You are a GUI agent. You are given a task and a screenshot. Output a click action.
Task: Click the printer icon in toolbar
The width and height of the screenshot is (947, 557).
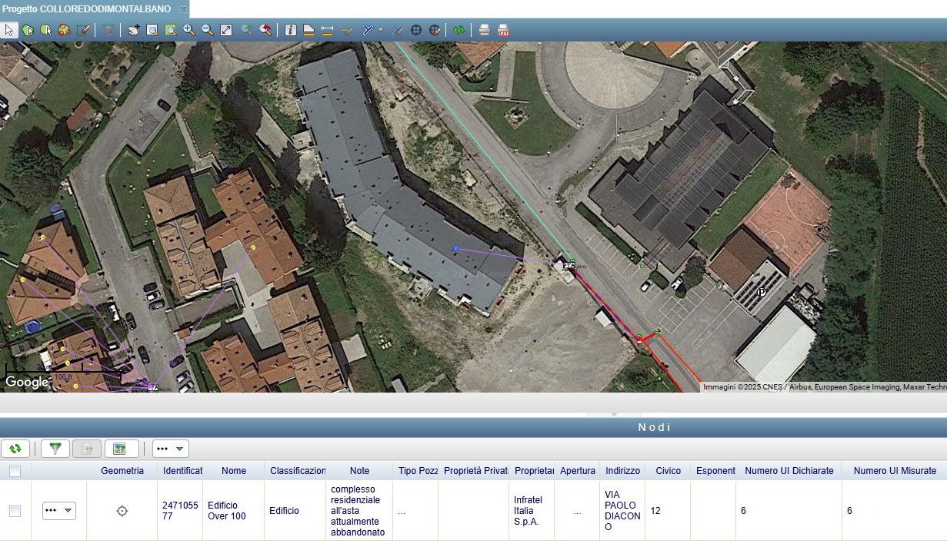click(x=485, y=30)
